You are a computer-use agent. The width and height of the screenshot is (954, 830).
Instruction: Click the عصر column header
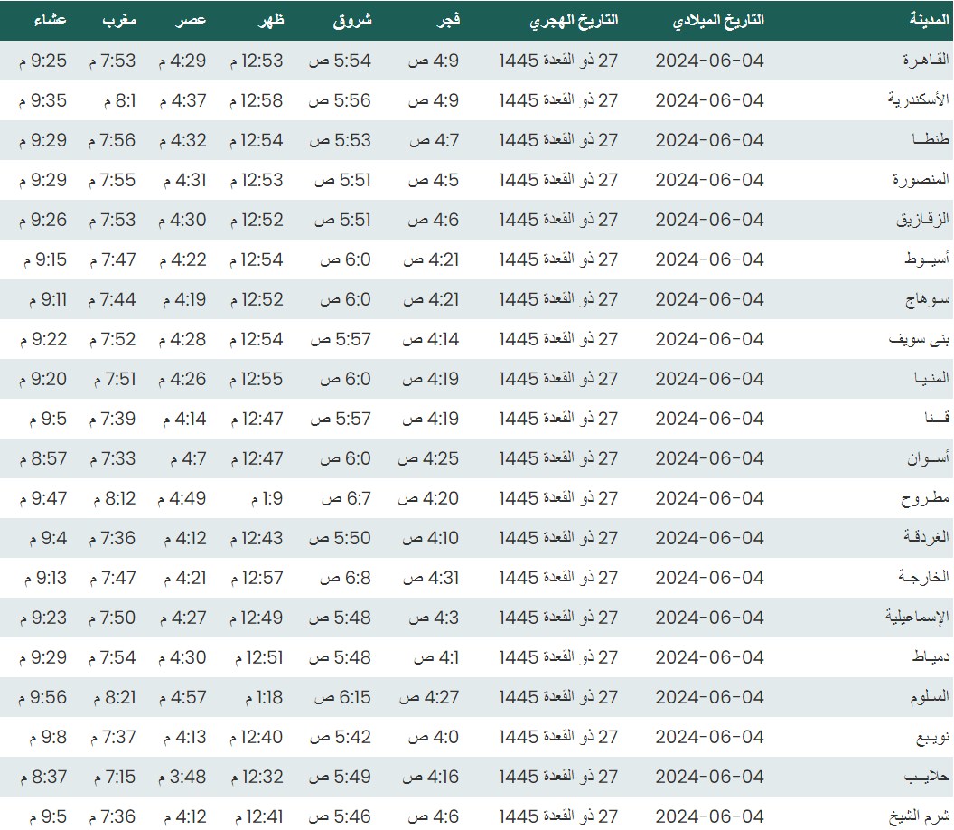coord(192,21)
